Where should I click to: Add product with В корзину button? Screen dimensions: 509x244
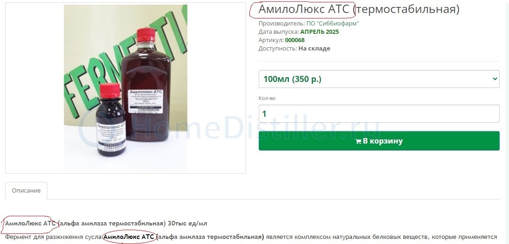[379, 141]
